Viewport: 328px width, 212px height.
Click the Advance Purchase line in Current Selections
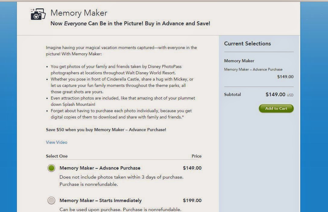pyautogui.click(x=253, y=69)
